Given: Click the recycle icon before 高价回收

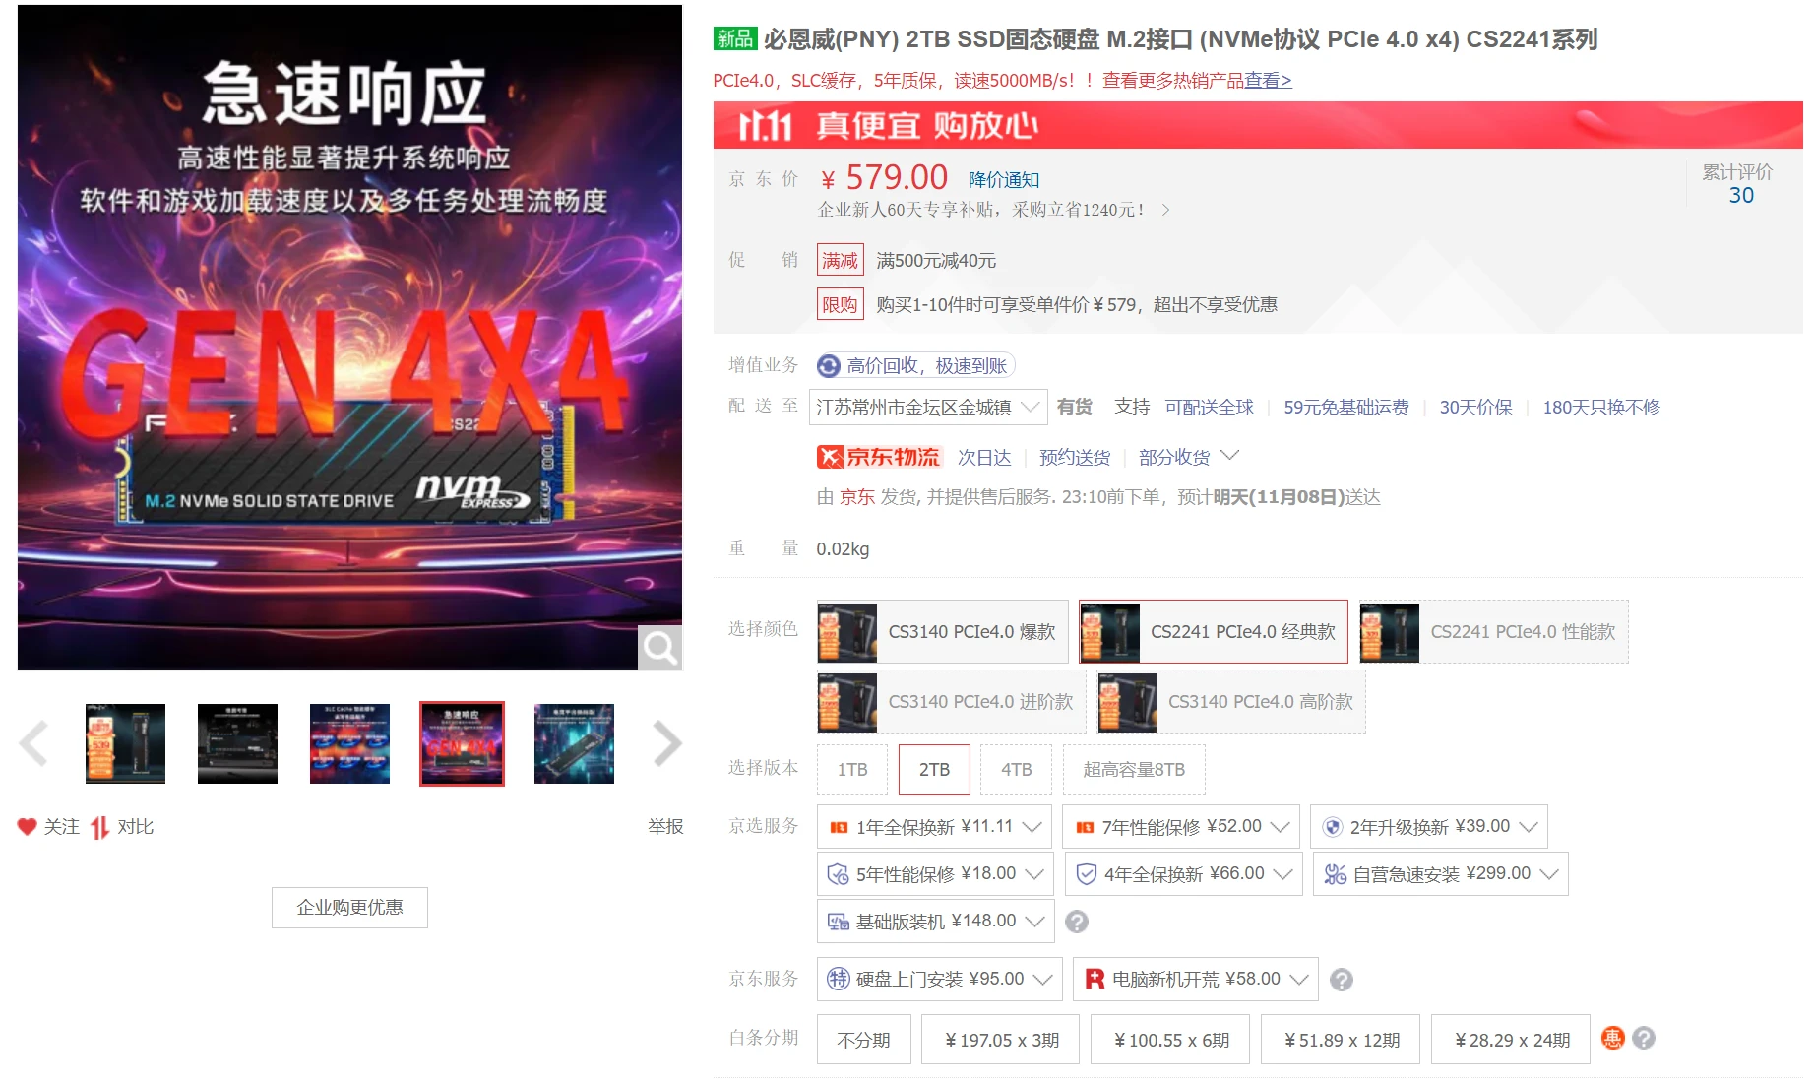Looking at the screenshot, I should coord(829,366).
